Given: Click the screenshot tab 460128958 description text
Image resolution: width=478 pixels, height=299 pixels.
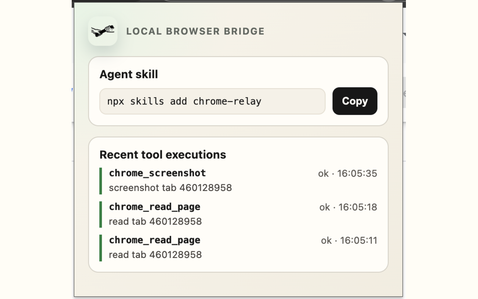Looking at the screenshot, I should click(170, 188).
